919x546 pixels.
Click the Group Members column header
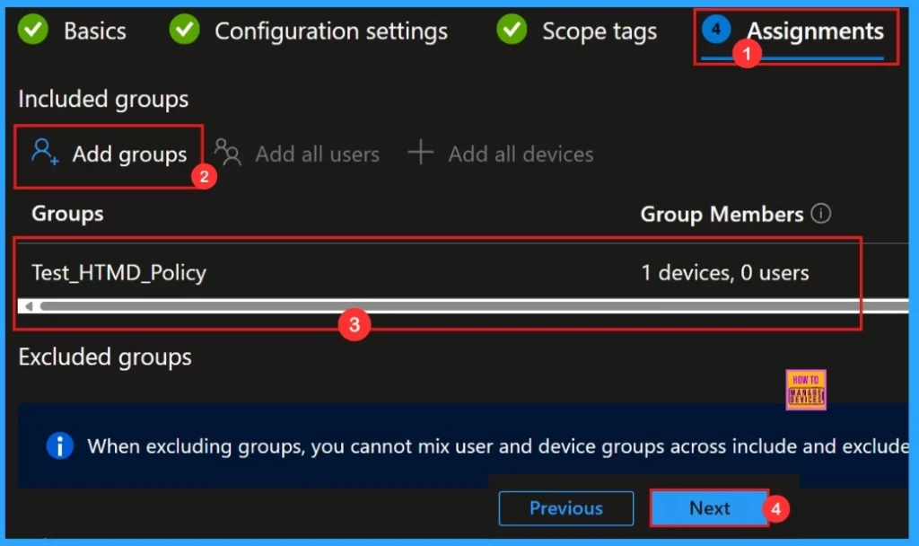point(722,214)
